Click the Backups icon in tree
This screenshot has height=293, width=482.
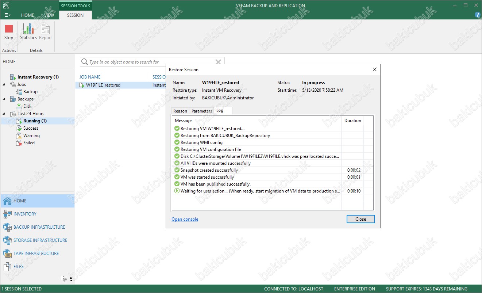(13, 99)
